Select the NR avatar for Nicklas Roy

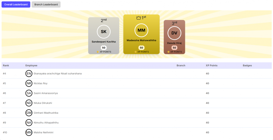pos(29,83)
